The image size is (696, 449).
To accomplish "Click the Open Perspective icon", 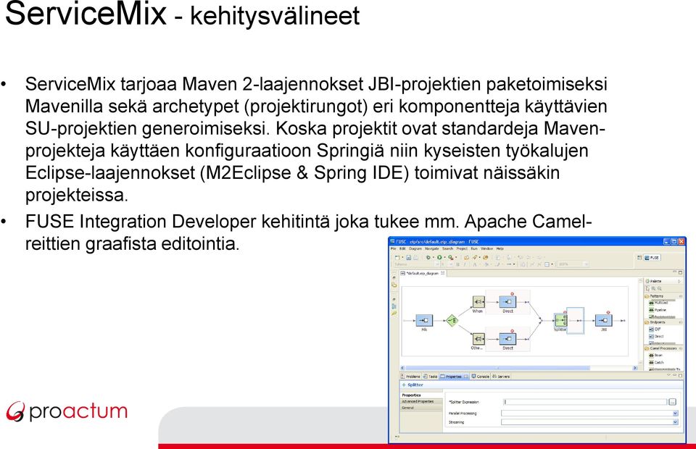I will pos(639,258).
